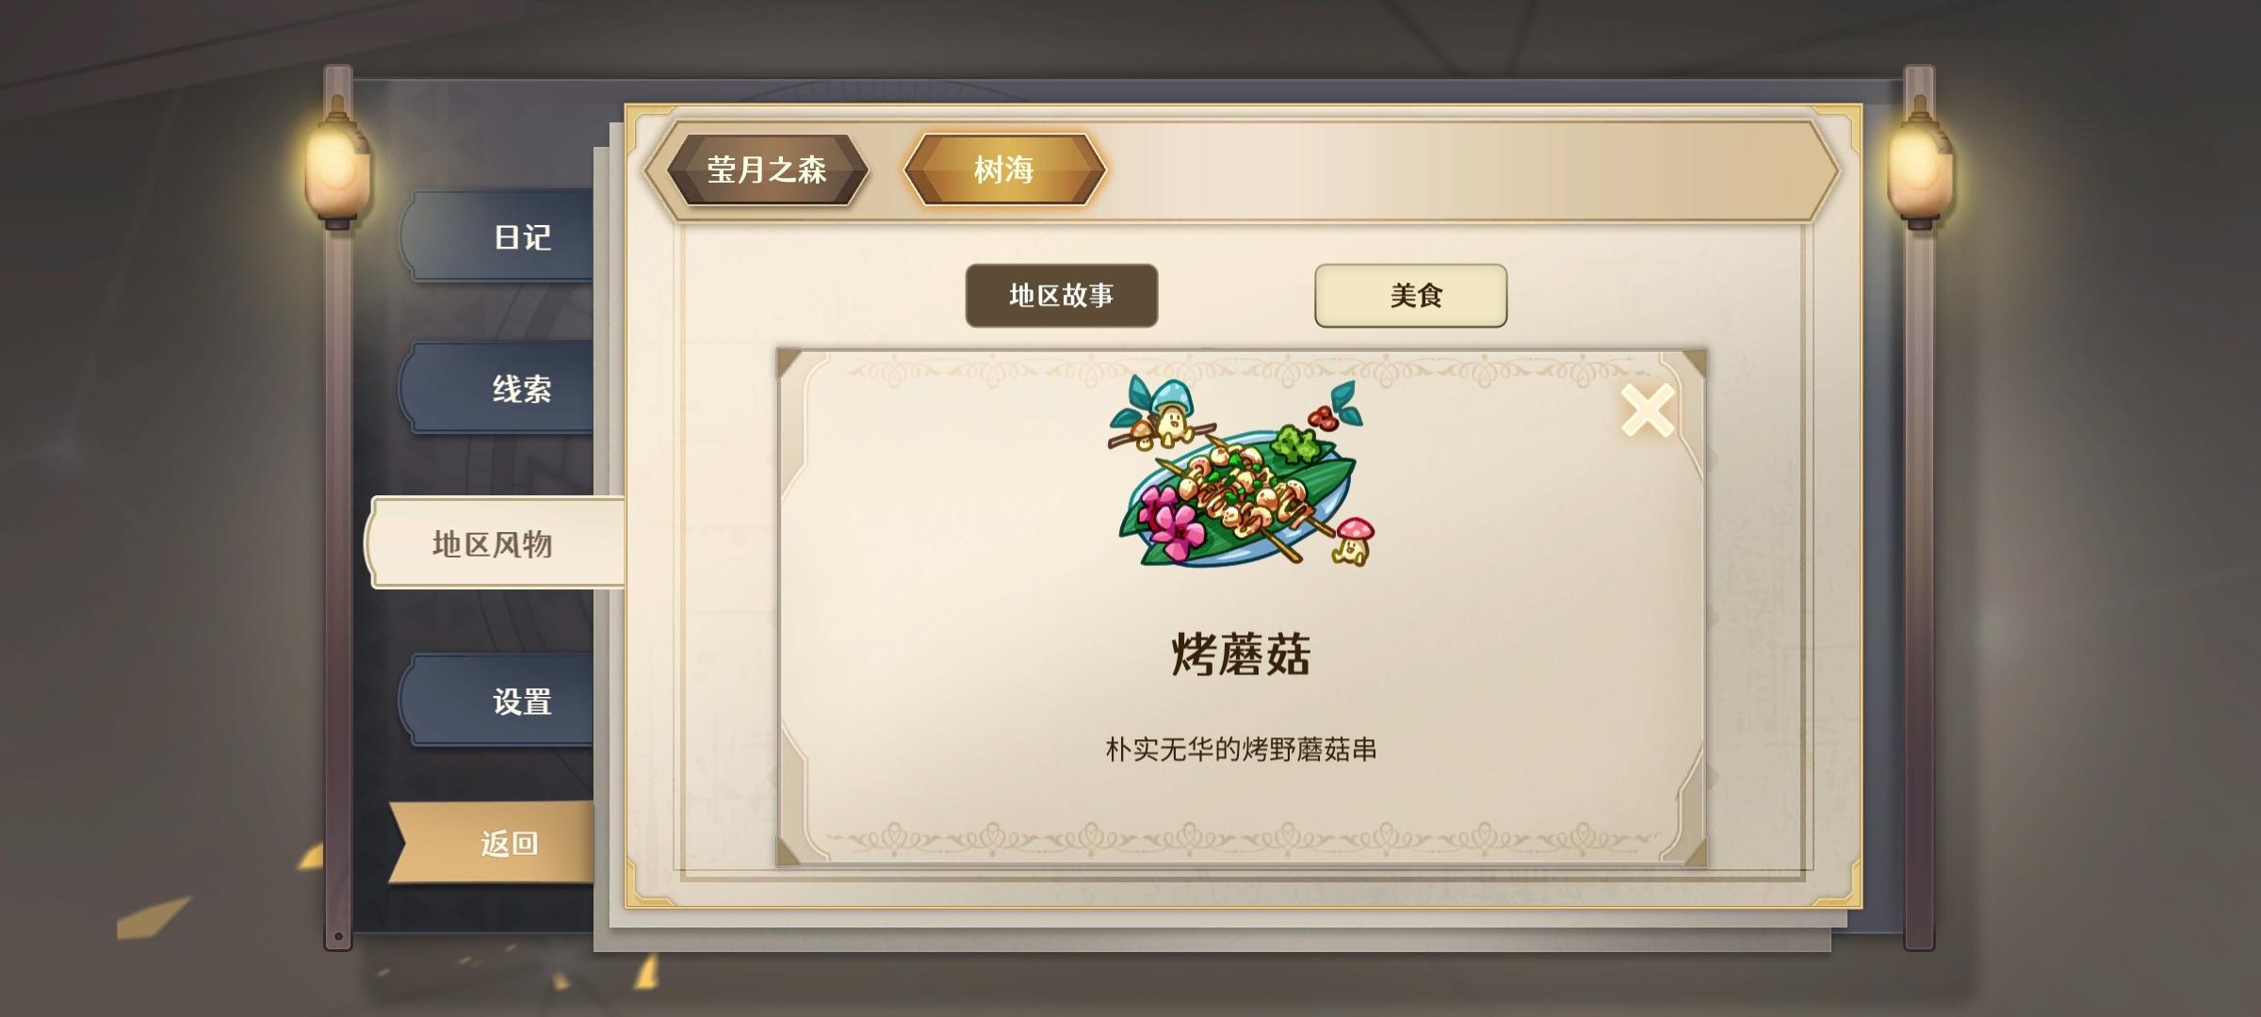
Task: Select the 地区风物 side tab
Action: (x=495, y=543)
